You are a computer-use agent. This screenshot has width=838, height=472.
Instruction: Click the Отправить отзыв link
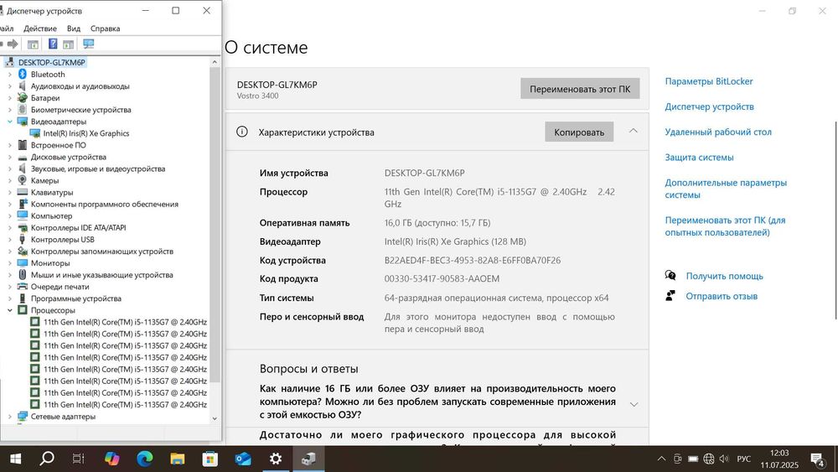[x=722, y=296]
